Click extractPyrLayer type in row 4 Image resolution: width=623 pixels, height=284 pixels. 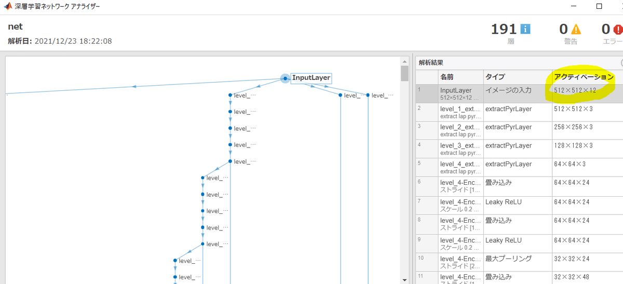(x=518, y=150)
